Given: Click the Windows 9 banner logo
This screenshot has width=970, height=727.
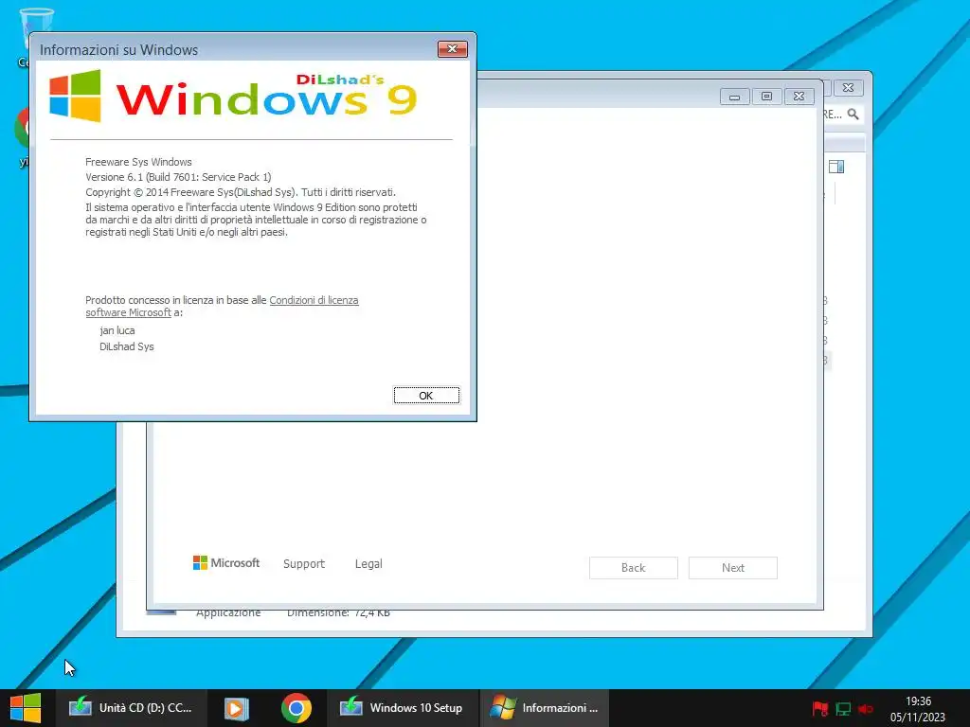Looking at the screenshot, I should coord(234,97).
